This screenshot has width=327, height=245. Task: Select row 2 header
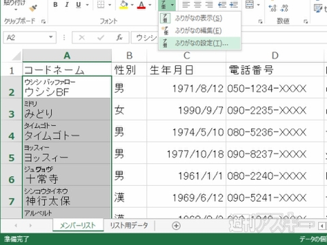12,87
